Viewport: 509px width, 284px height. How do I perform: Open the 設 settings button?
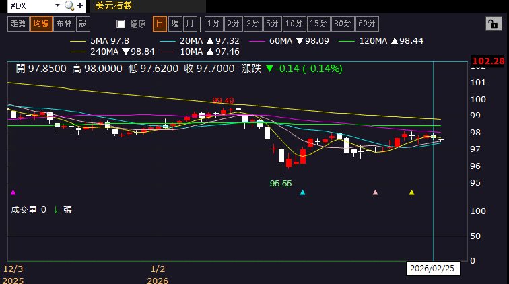click(83, 24)
